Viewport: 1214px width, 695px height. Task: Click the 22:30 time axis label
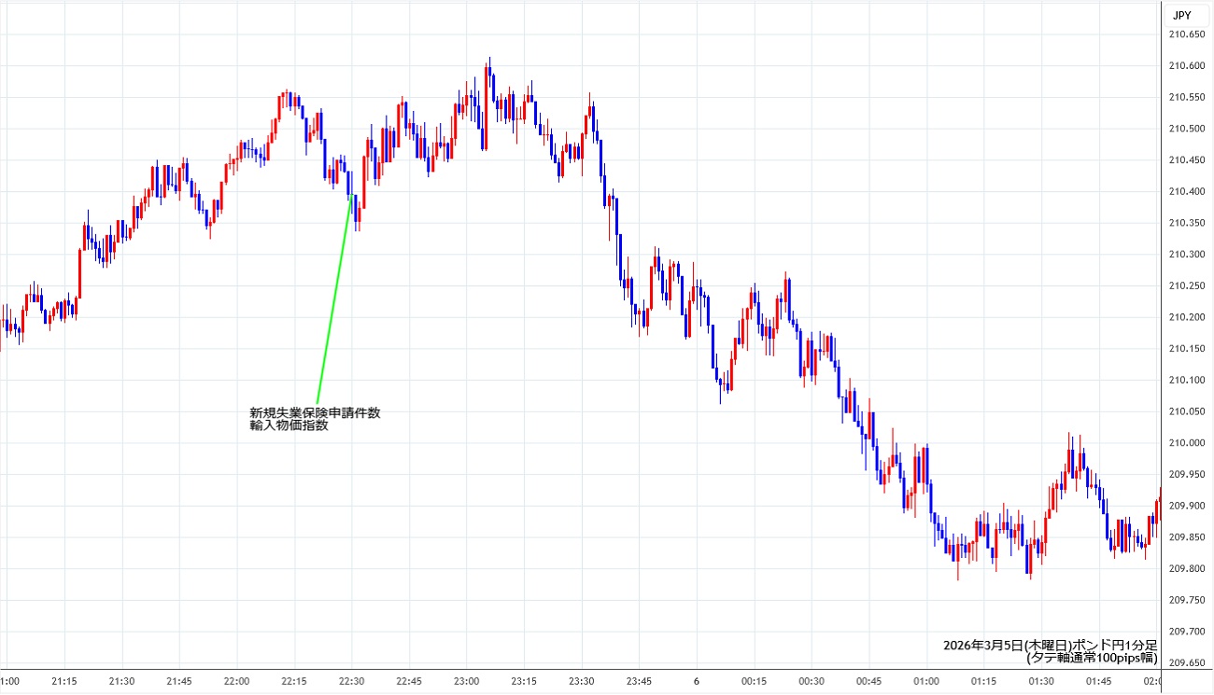click(352, 681)
